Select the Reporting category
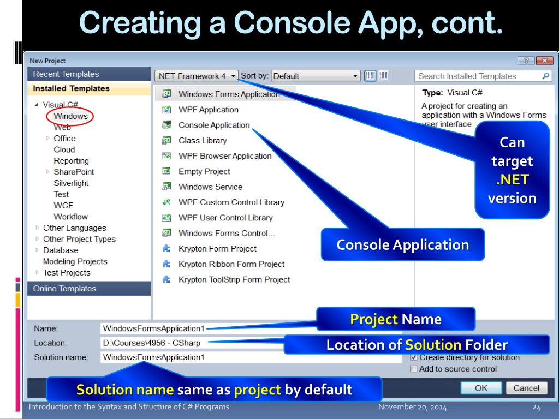Screen dimensions: 559x419 (x=72, y=161)
